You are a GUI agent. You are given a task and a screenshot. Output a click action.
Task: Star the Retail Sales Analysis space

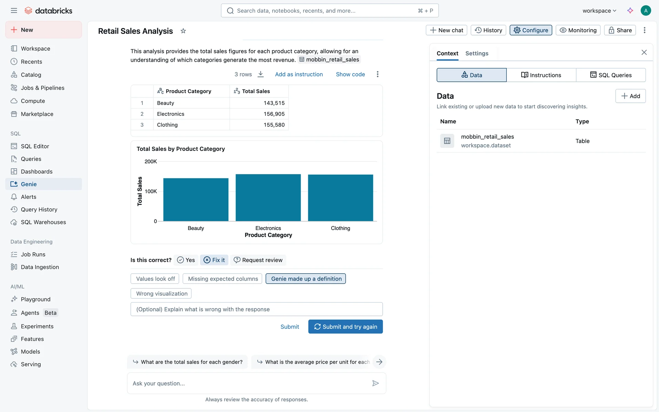pyautogui.click(x=183, y=31)
